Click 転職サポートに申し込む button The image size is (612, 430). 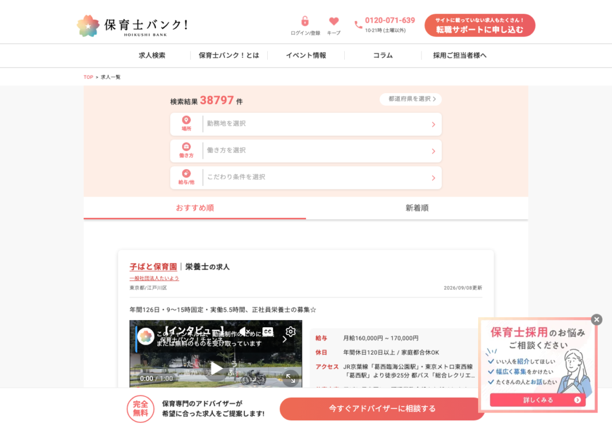(x=480, y=25)
